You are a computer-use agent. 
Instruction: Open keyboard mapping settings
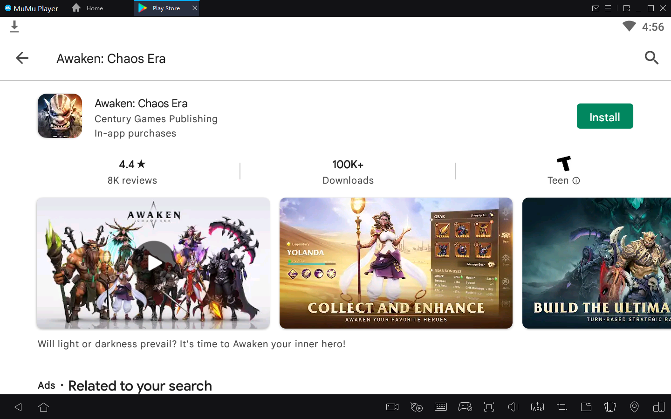pyautogui.click(x=441, y=407)
